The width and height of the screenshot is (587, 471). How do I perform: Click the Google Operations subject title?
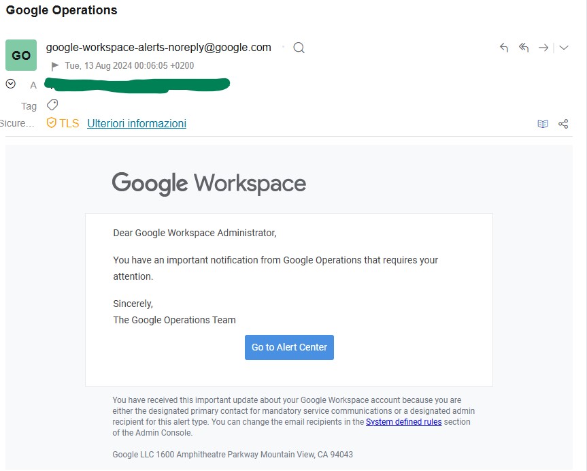point(62,10)
